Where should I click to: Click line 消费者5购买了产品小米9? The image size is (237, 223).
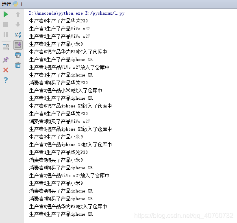[56, 160]
